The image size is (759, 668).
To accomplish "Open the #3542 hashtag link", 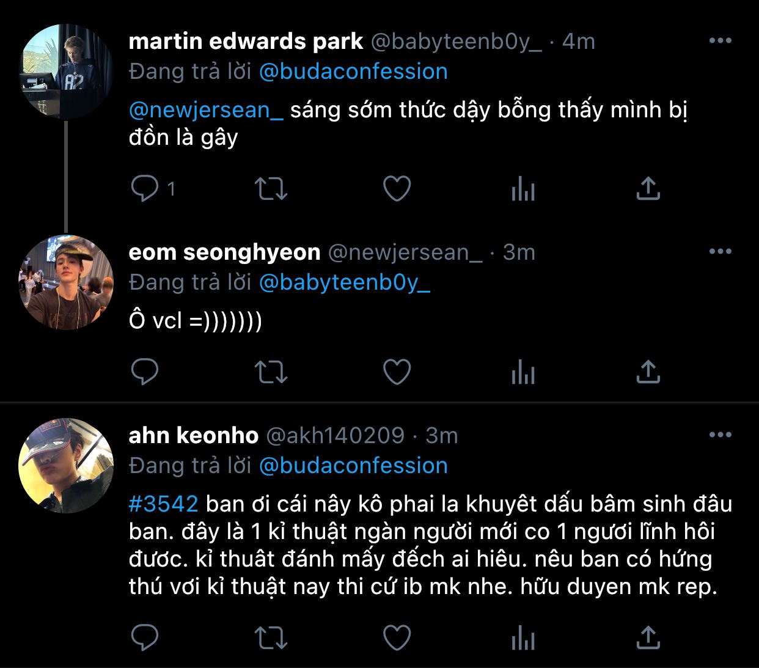I will [164, 504].
